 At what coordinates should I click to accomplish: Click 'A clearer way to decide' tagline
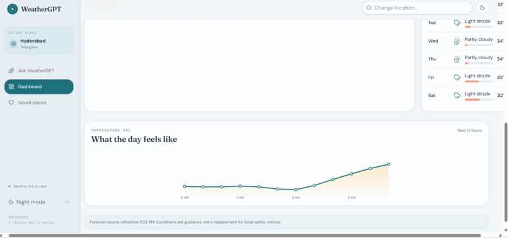[x=32, y=223]
